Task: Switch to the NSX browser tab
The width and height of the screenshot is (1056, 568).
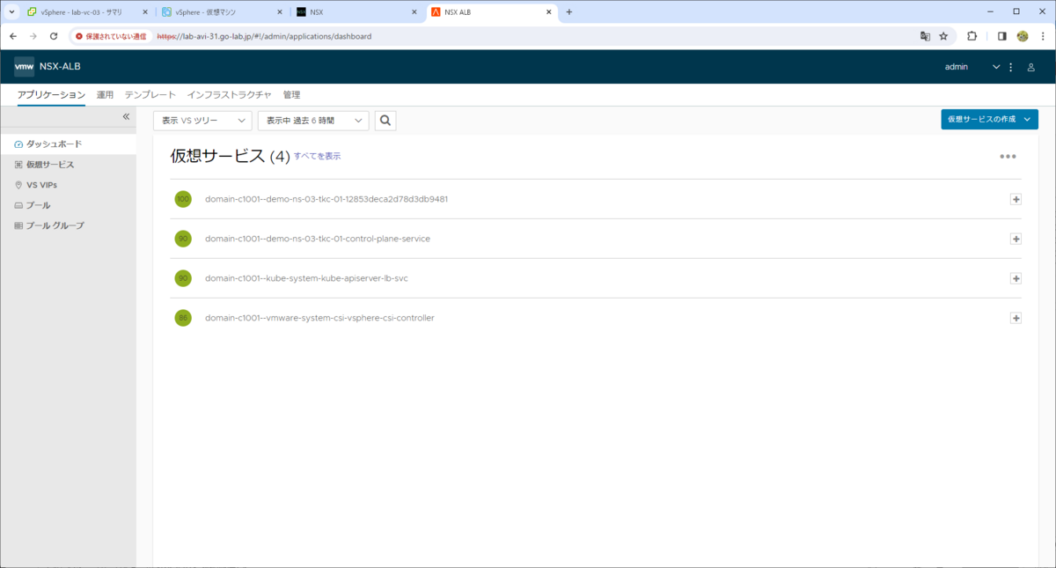Action: pos(356,12)
